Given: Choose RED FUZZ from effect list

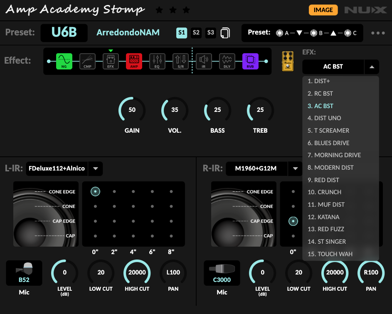Looking at the screenshot, I should click(340, 229).
